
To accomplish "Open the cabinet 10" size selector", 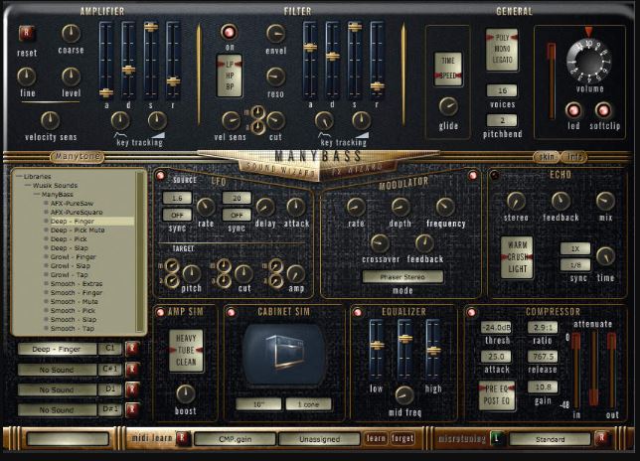I will tap(258, 404).
